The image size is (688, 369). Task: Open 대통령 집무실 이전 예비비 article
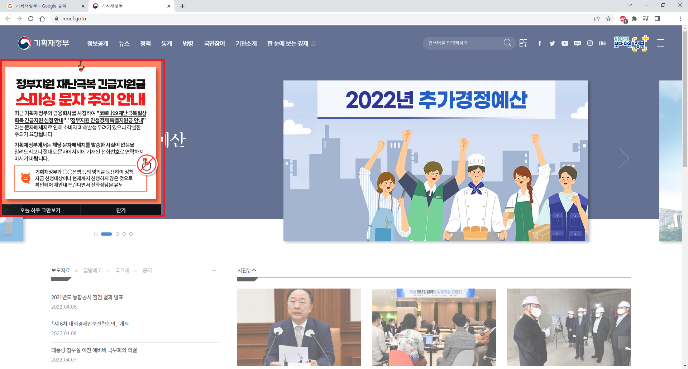(x=94, y=350)
